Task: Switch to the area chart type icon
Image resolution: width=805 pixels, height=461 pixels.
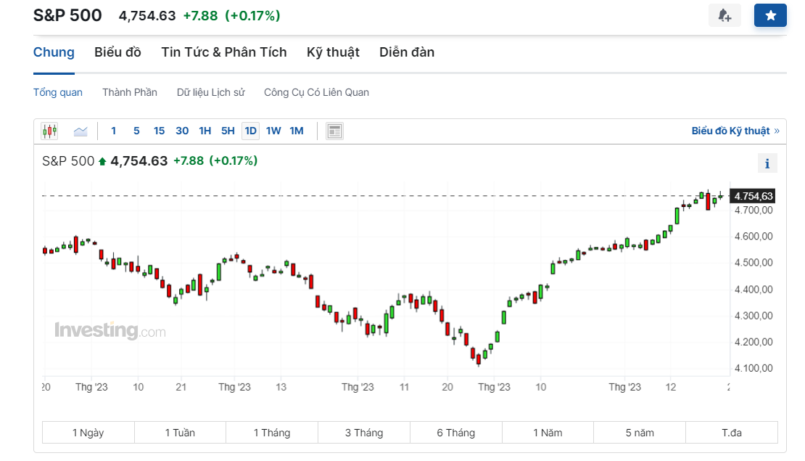Action: (80, 131)
